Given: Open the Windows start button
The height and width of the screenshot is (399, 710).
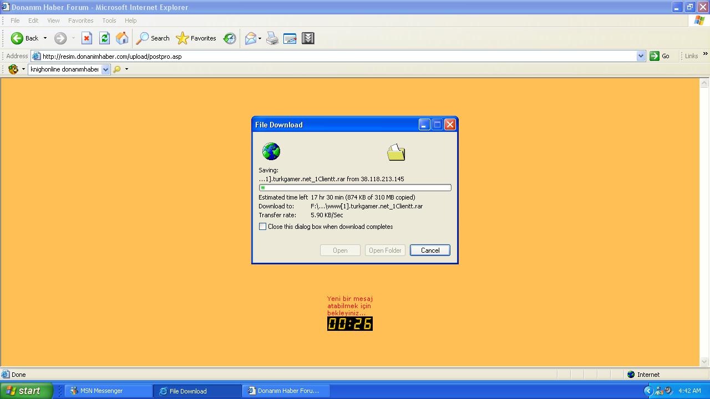Looking at the screenshot, I should pyautogui.click(x=26, y=391).
